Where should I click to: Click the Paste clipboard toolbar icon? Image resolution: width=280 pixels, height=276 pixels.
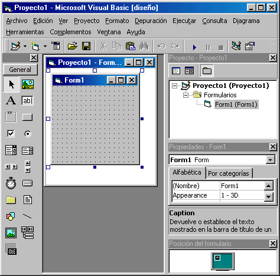(x=130, y=46)
